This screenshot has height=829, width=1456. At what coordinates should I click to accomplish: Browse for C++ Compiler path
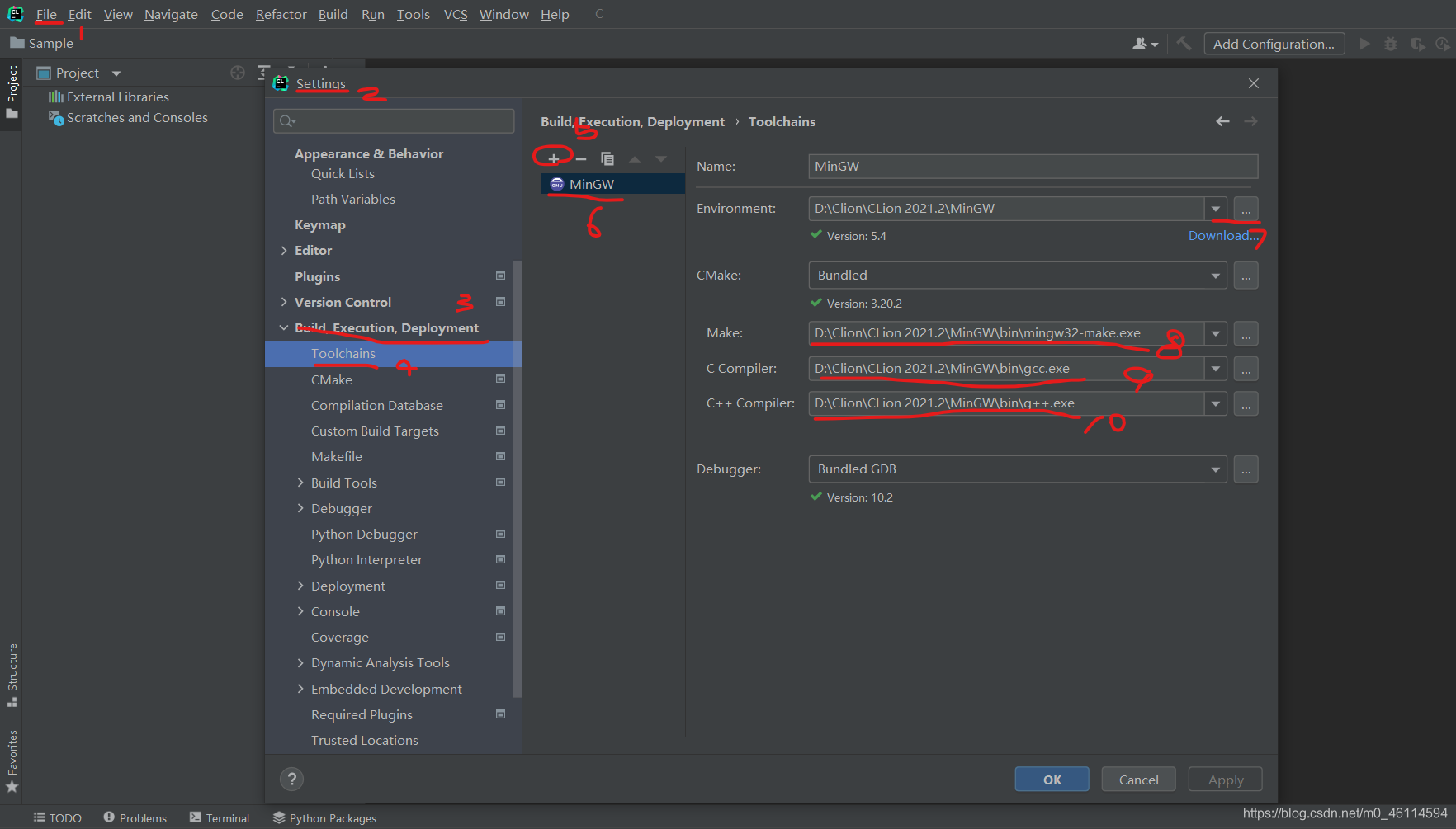pos(1246,403)
